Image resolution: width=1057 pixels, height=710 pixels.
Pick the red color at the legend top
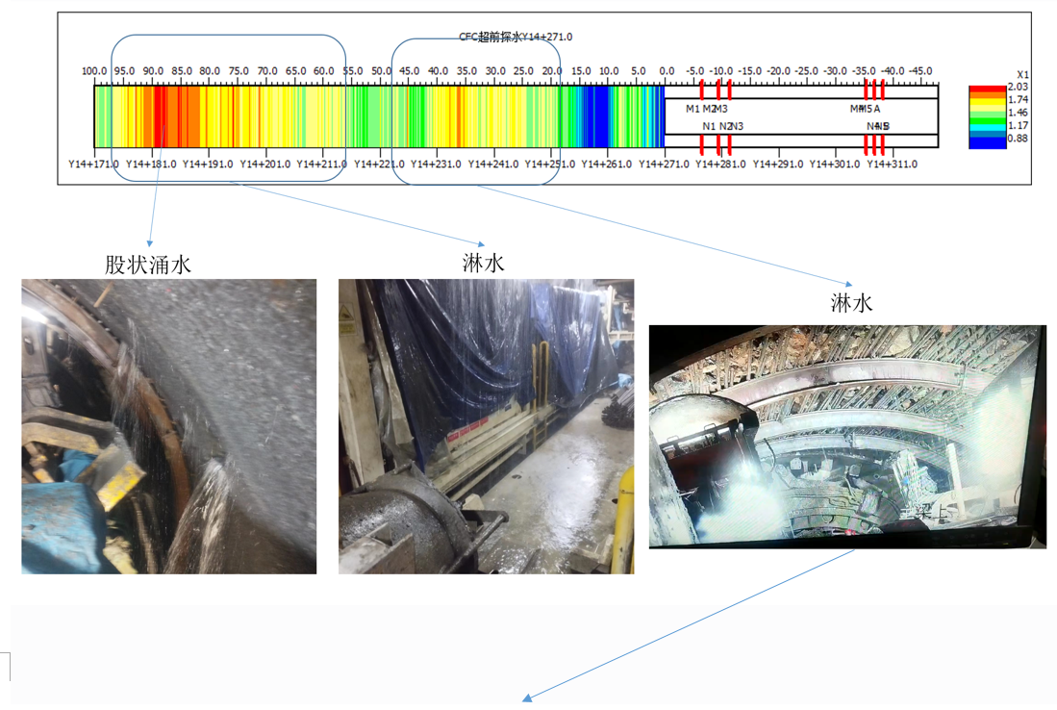point(987,89)
